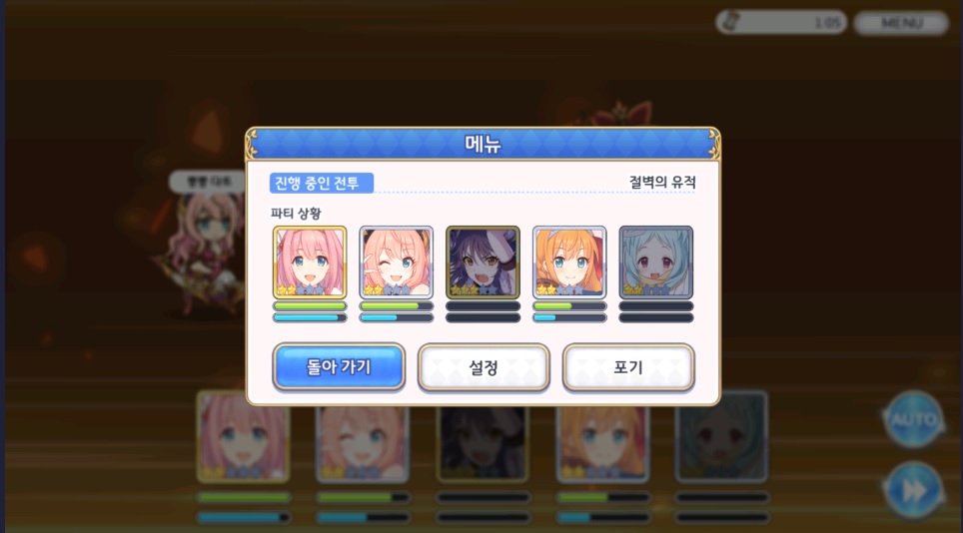963x533 pixels.
Task: Click orange-haired character's blue TP bar
Action: [569, 317]
